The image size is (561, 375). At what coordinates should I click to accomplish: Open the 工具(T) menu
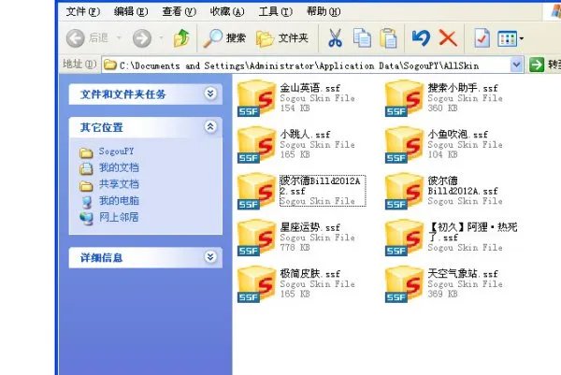click(276, 11)
